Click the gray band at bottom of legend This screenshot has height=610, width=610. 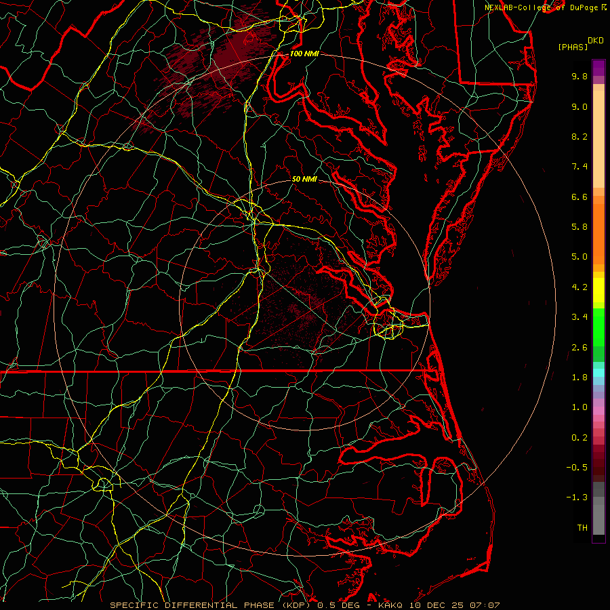click(x=598, y=519)
